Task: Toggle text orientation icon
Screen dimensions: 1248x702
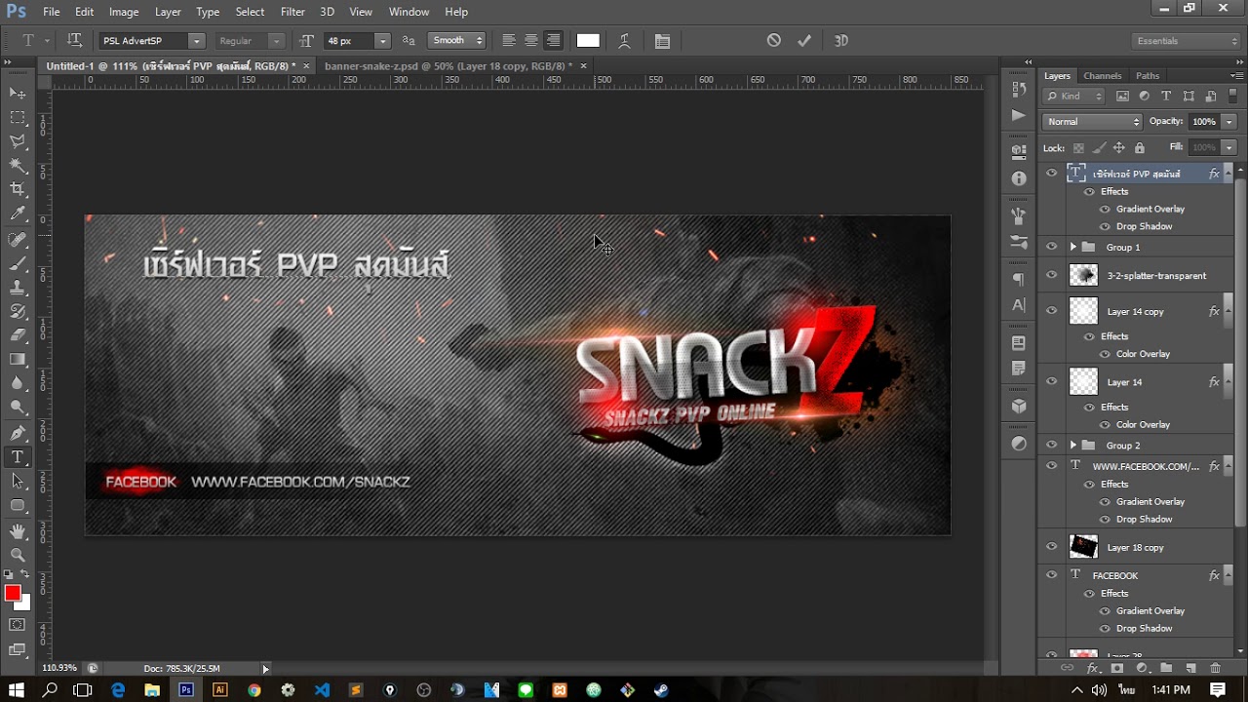Action: [74, 41]
